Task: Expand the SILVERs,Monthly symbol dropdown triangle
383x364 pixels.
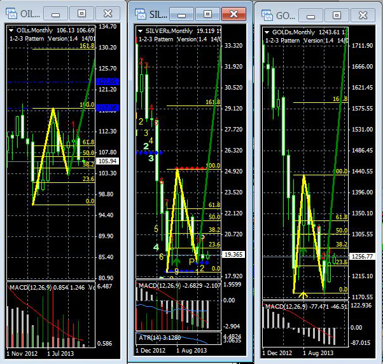Action: 140,31
